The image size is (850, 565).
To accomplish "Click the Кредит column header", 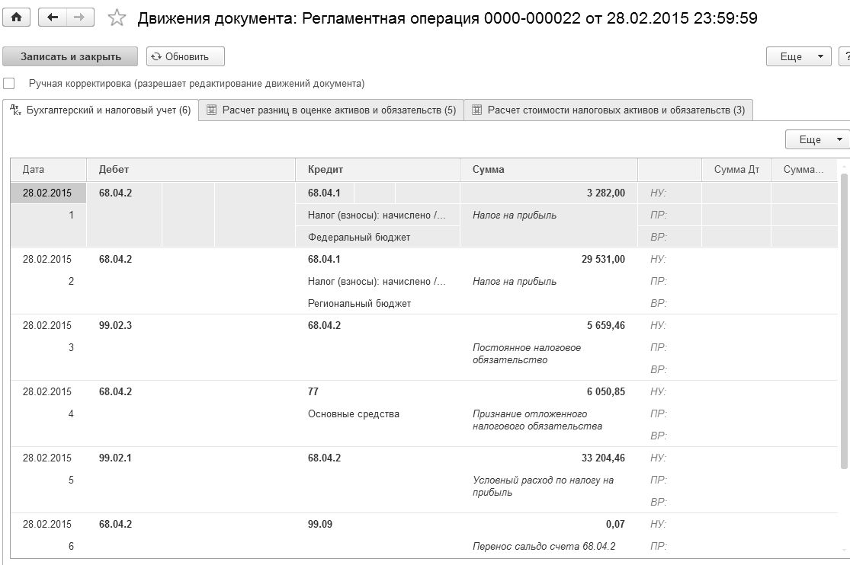I will pyautogui.click(x=378, y=170).
